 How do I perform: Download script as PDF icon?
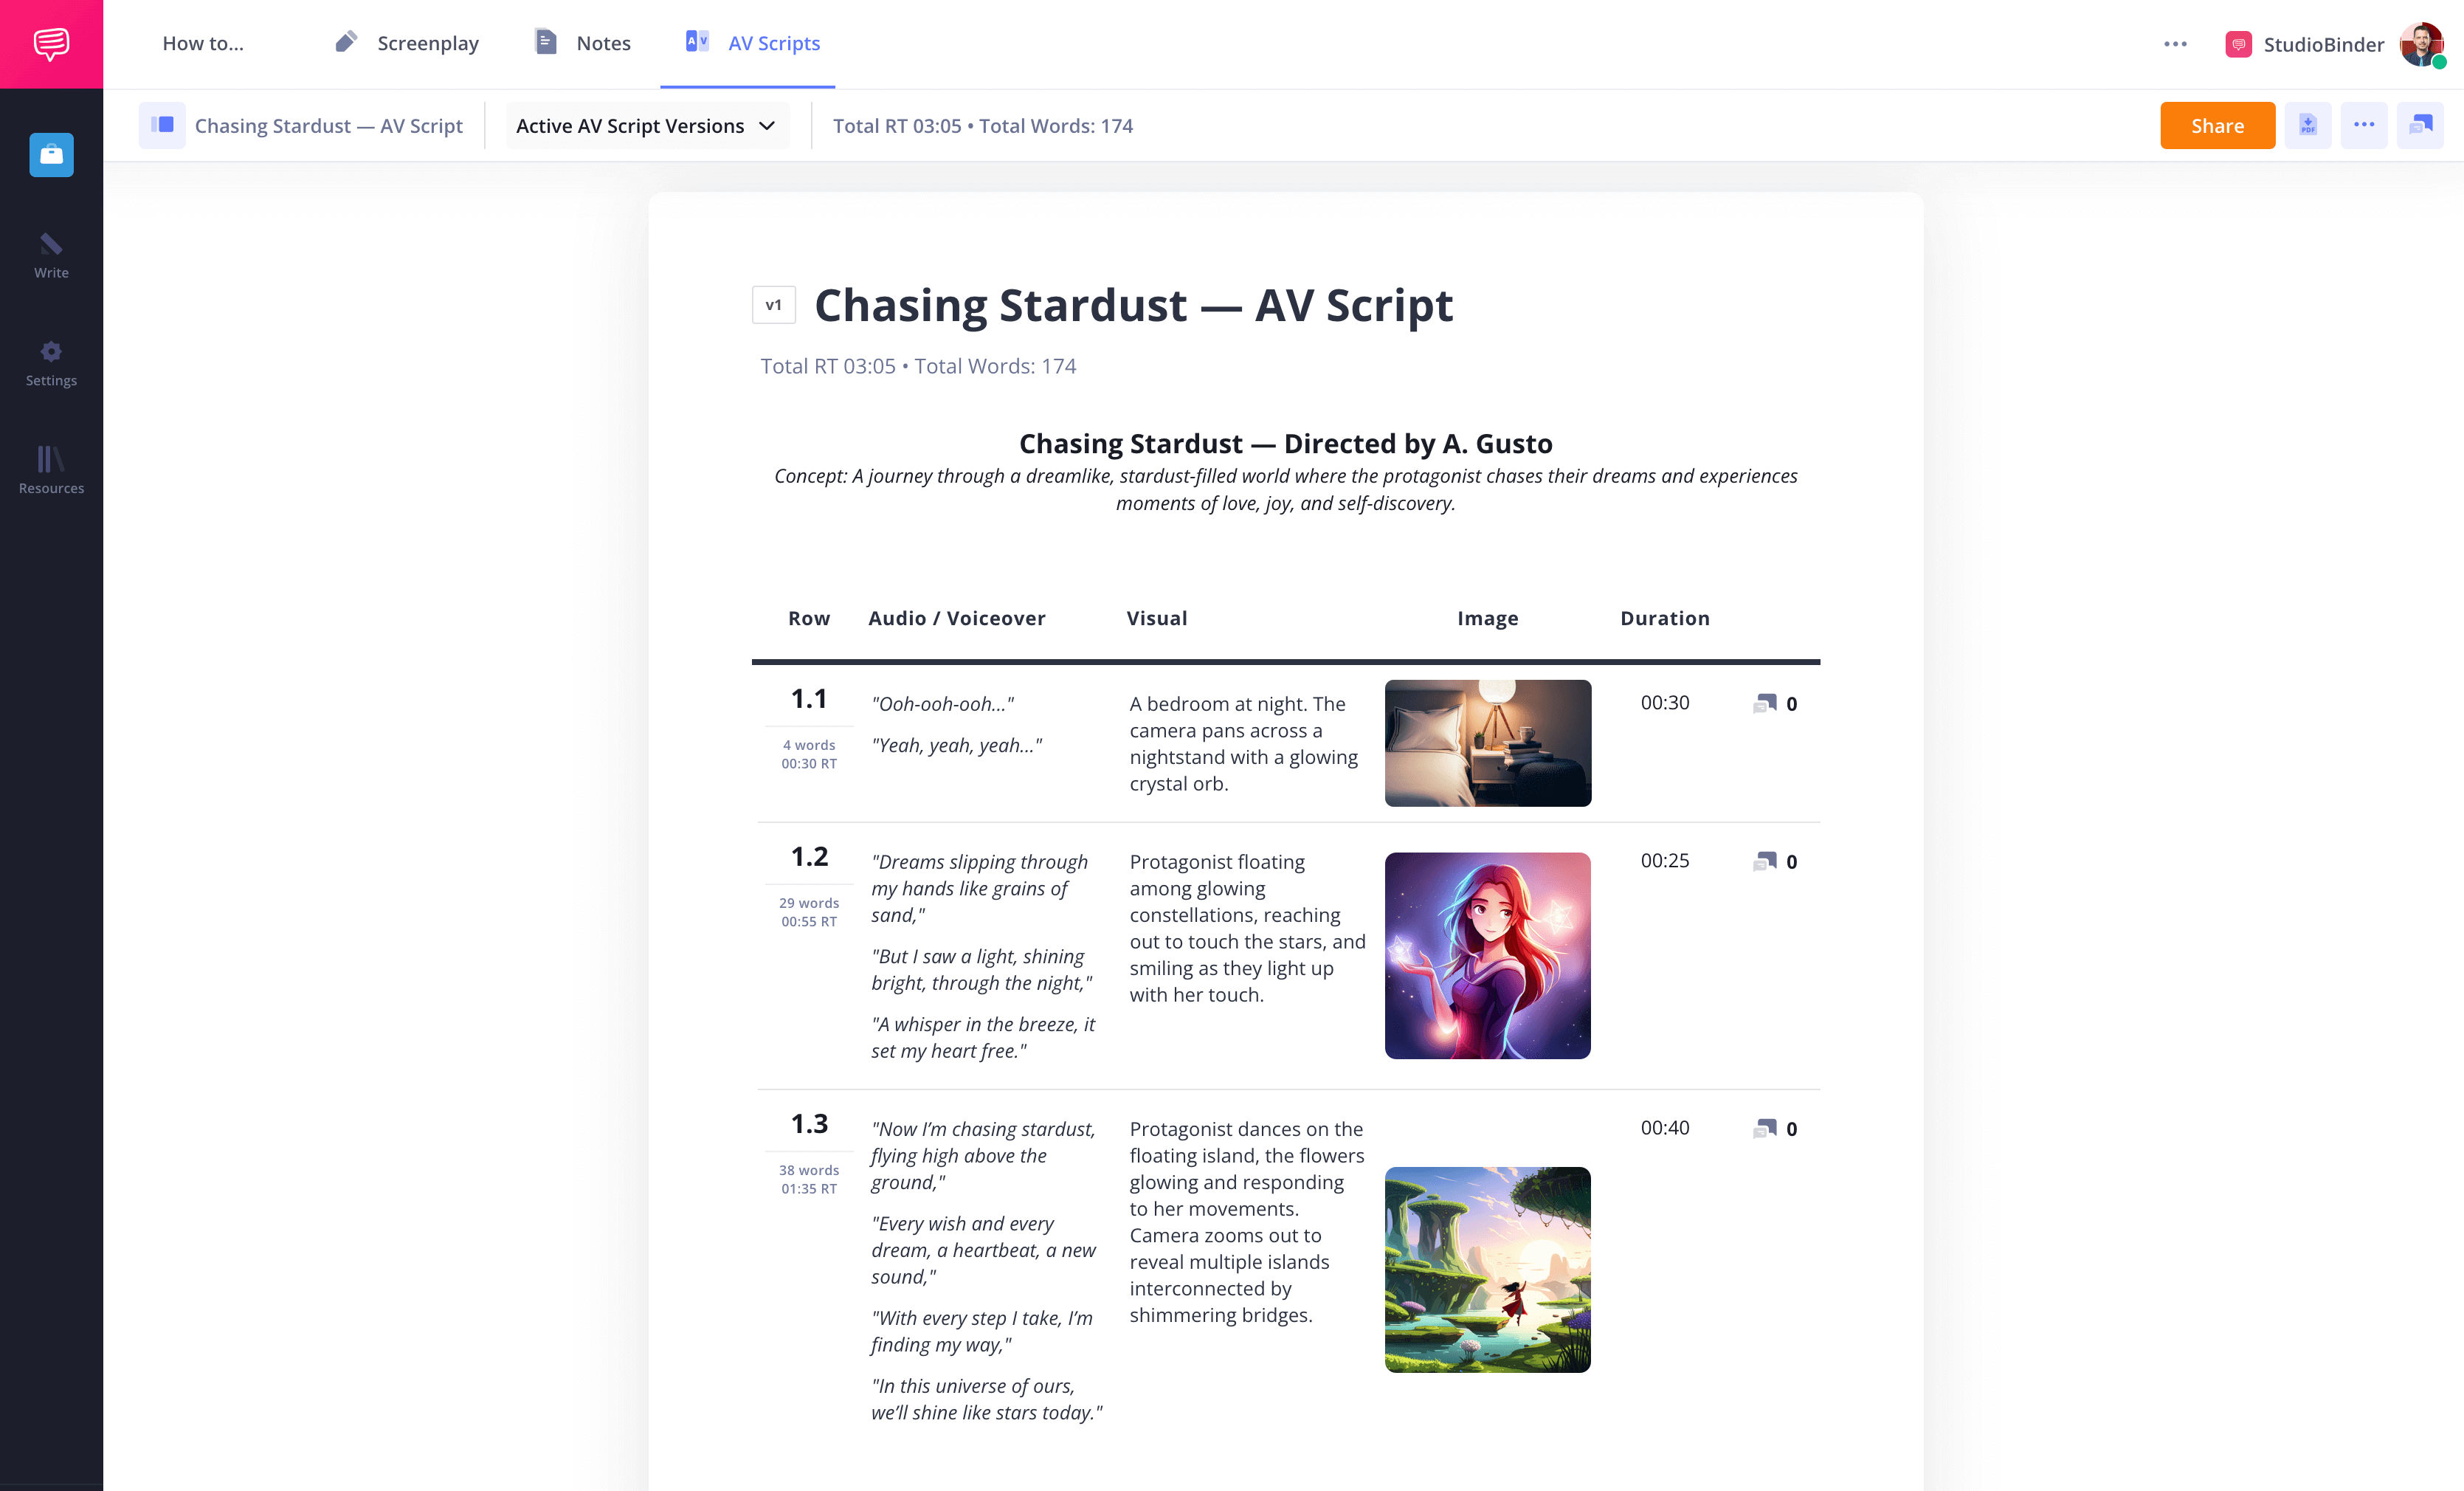click(2308, 125)
